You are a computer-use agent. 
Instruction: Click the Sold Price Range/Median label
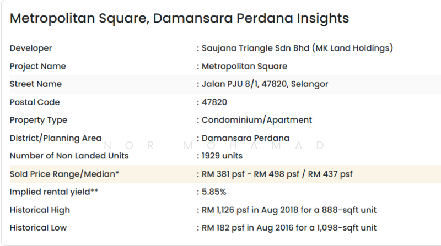[x=64, y=174]
